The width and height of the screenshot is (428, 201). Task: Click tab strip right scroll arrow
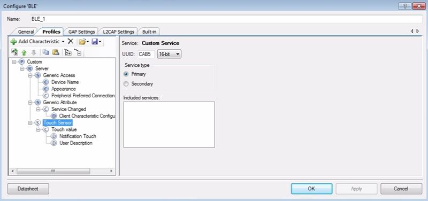pyautogui.click(x=418, y=32)
